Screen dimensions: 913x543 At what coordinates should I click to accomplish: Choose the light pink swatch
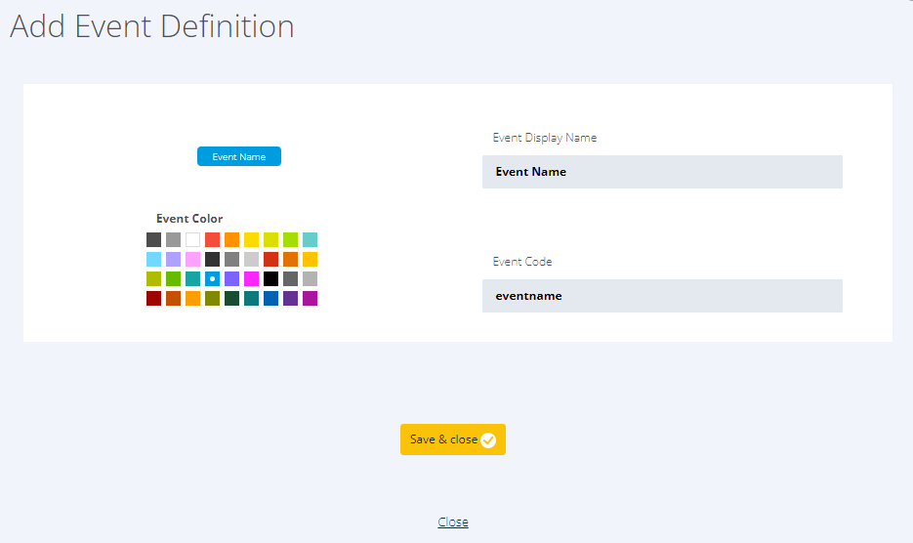tap(192, 259)
